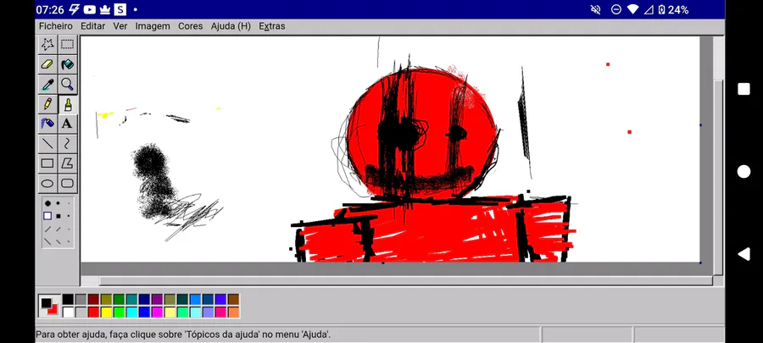Pick the purple color swatch

click(x=157, y=299)
